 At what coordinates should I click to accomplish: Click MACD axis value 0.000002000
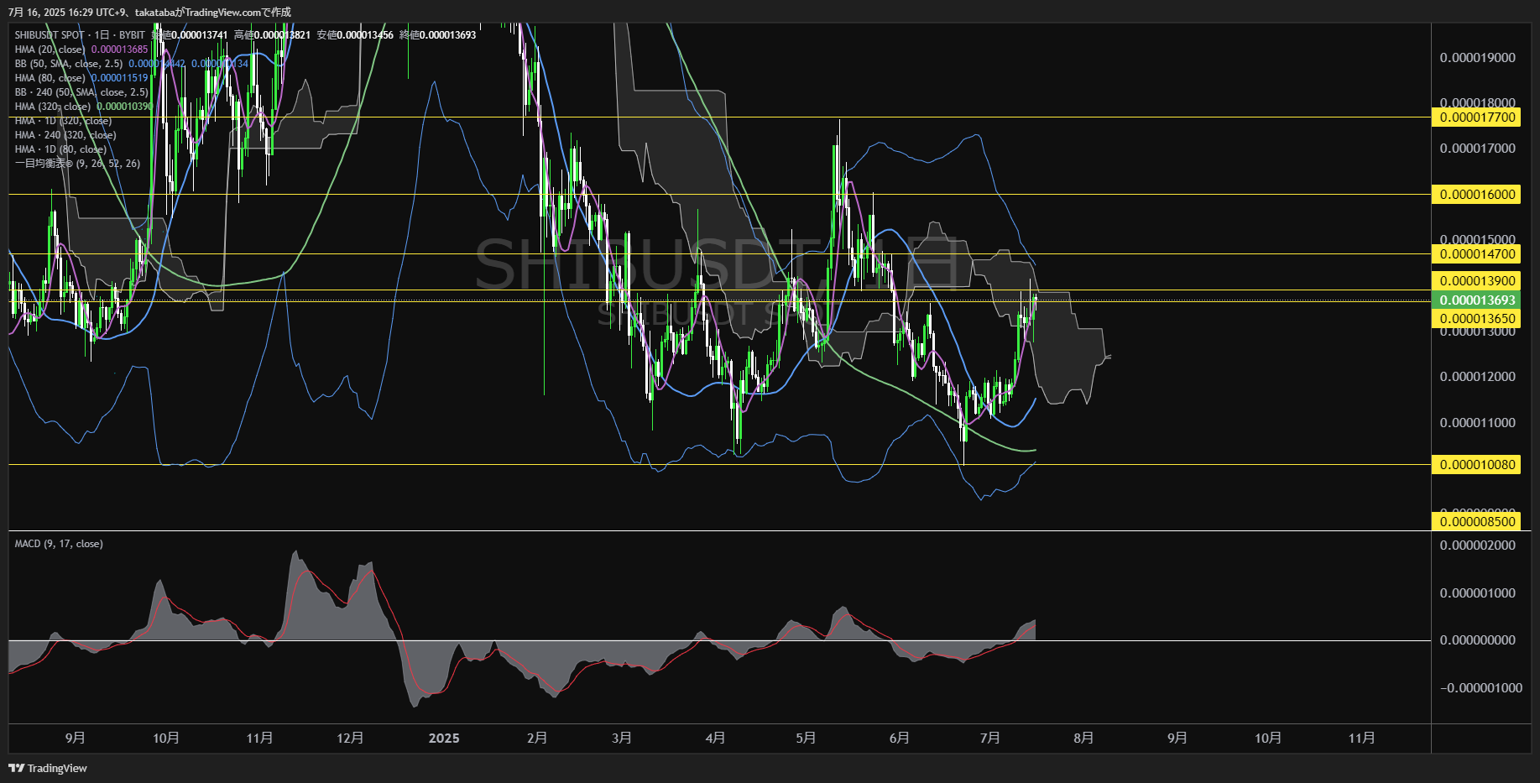click(1478, 545)
